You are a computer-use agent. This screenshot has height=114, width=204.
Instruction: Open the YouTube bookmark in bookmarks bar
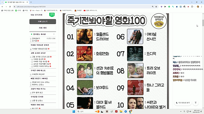coord(91,10)
